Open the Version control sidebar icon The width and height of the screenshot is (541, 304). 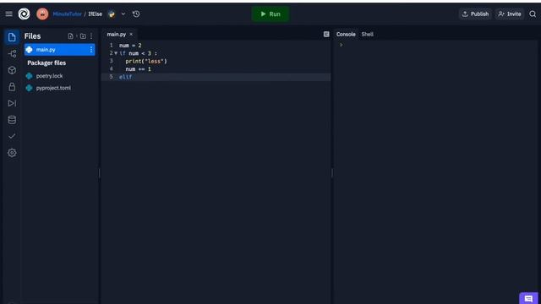pos(12,54)
